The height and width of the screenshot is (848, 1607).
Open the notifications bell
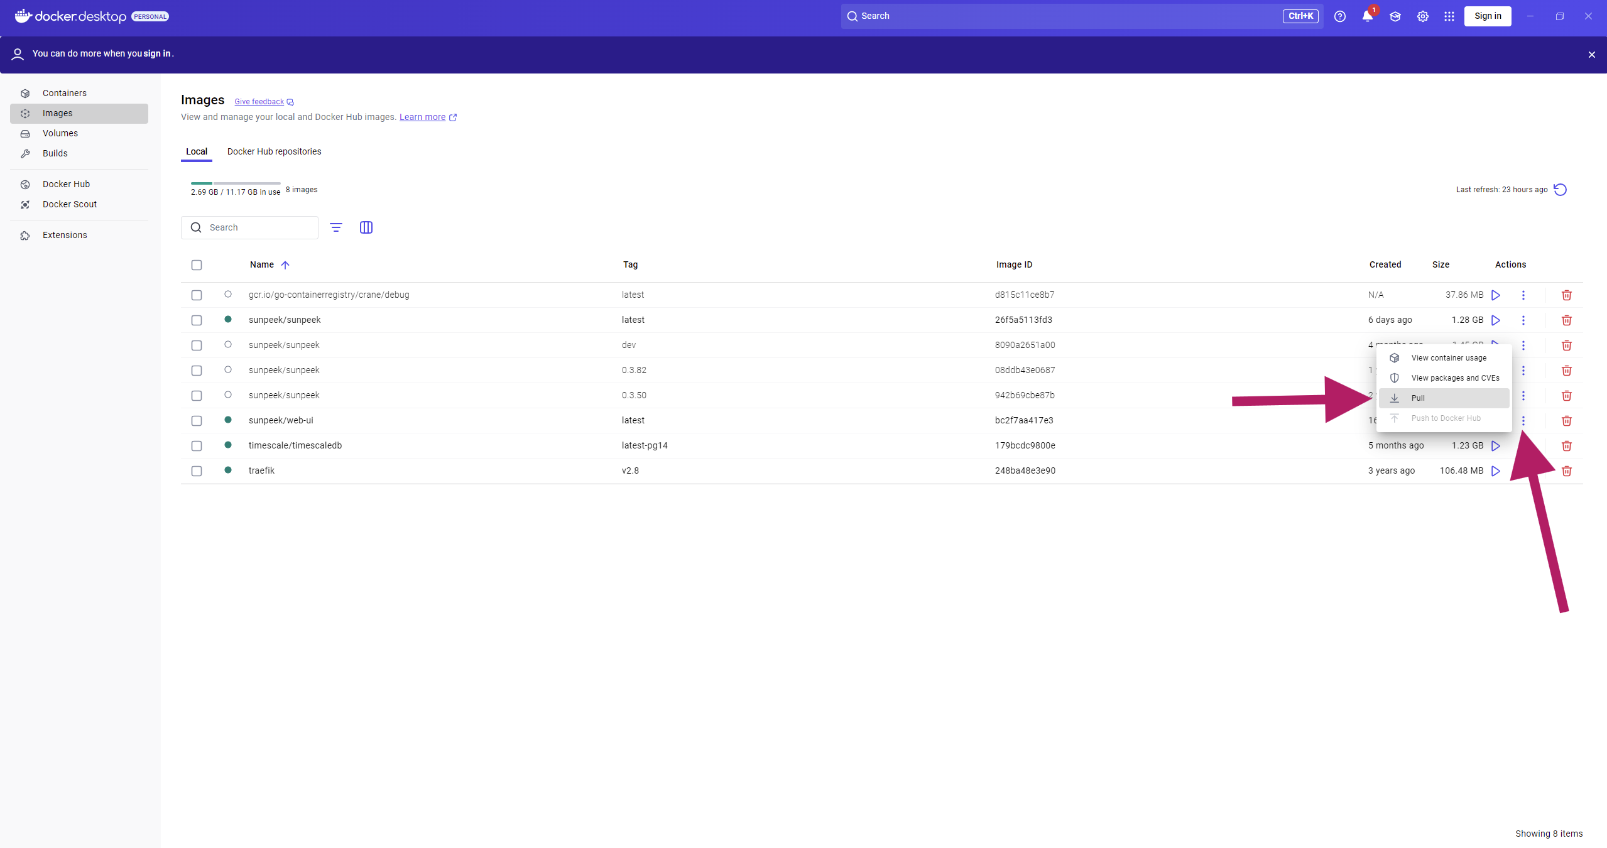point(1367,16)
